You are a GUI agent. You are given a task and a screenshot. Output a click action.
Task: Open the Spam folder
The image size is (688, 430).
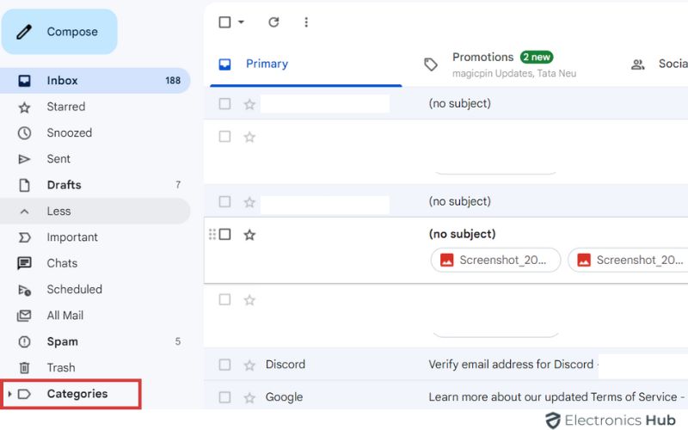click(x=62, y=341)
